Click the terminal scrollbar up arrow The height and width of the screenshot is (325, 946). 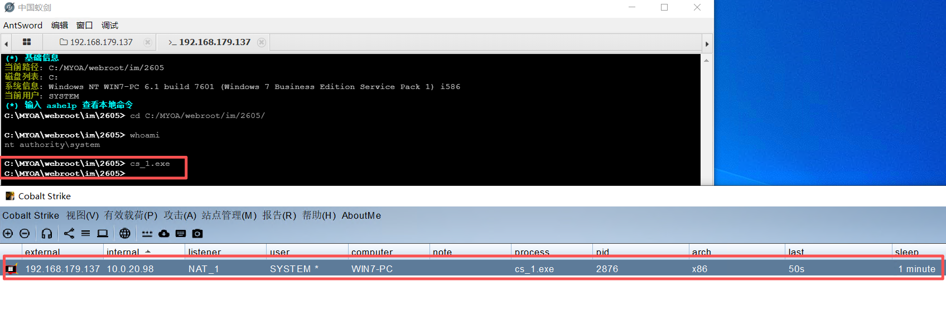(707, 60)
